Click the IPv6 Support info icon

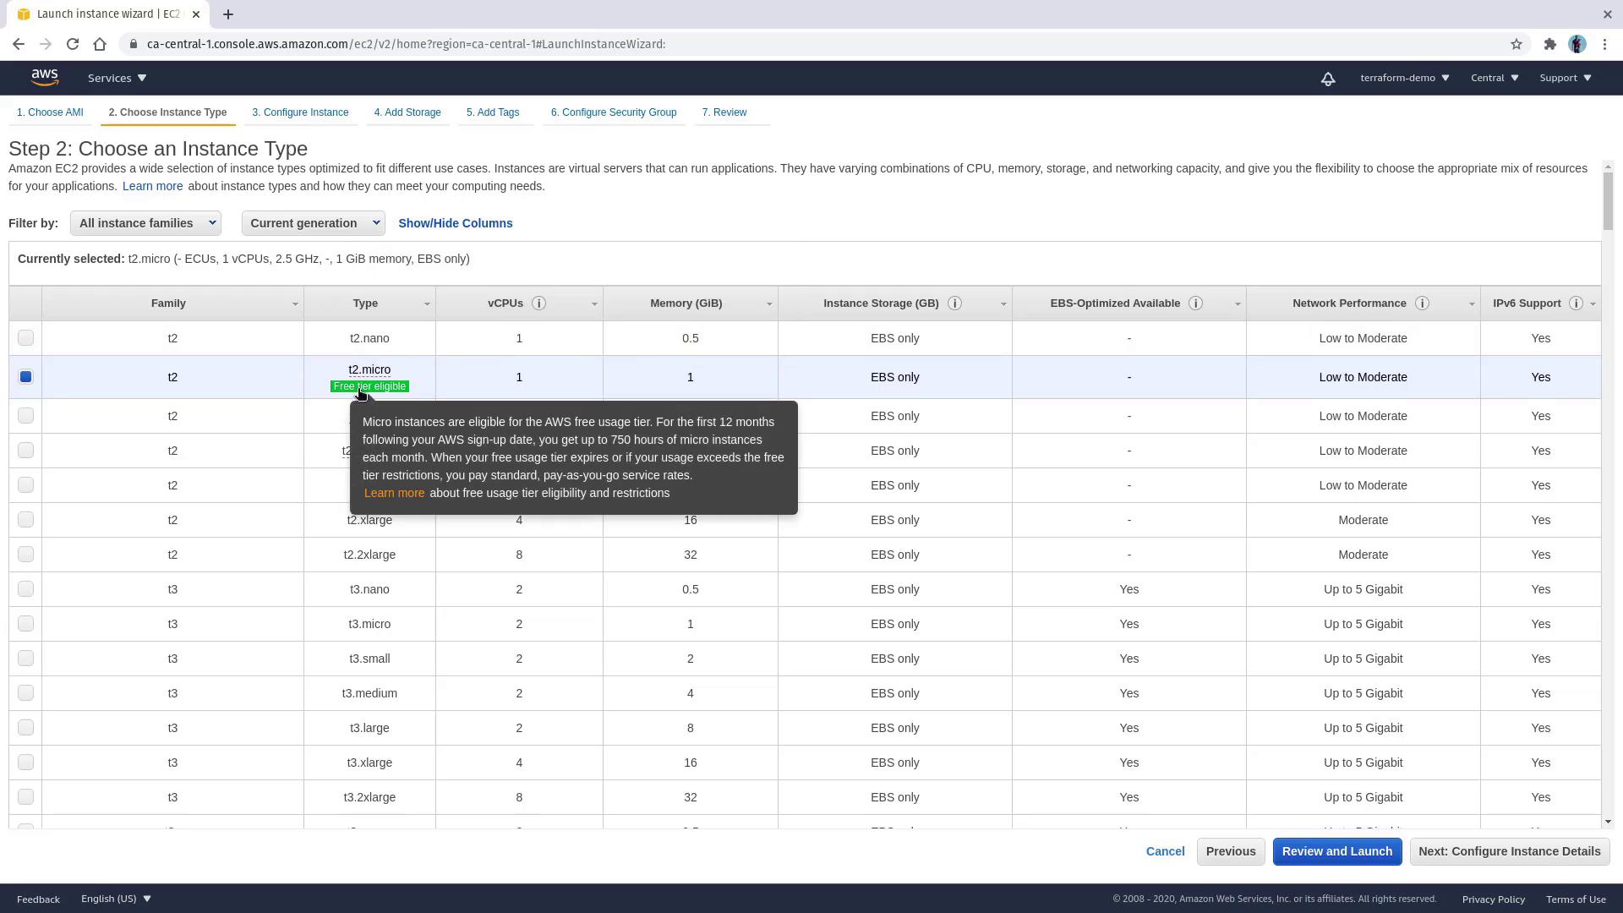click(1576, 303)
